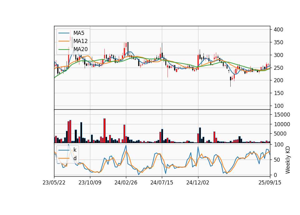300x215 pixels.
Task: Click the MA5 legend label
Action: pos(79,33)
